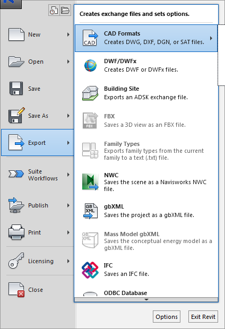Viewport: 225px width, 329px height.
Task: Expand the Print submenu arrow
Action: pos(68,232)
